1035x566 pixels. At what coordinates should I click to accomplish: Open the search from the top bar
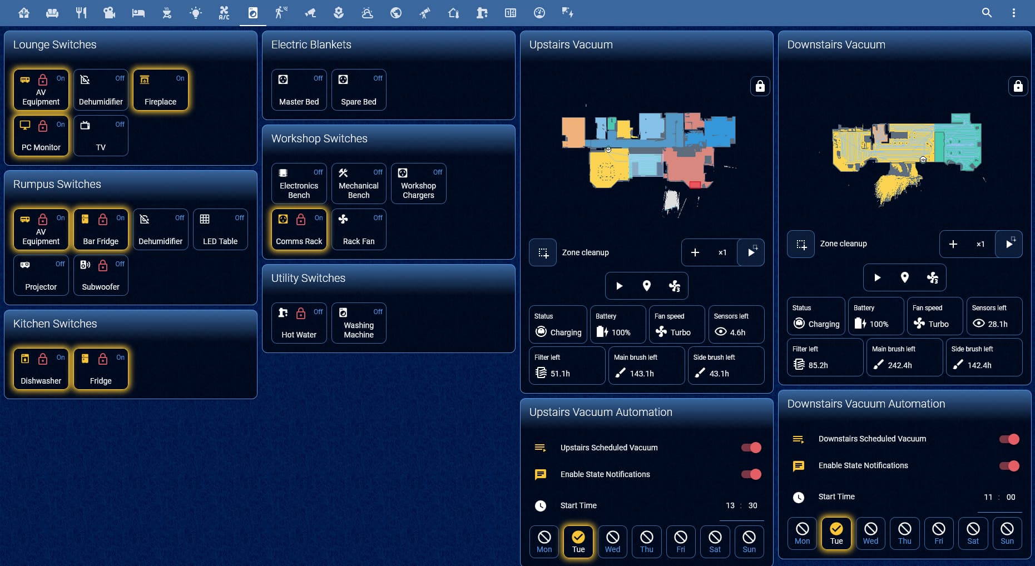(x=987, y=12)
